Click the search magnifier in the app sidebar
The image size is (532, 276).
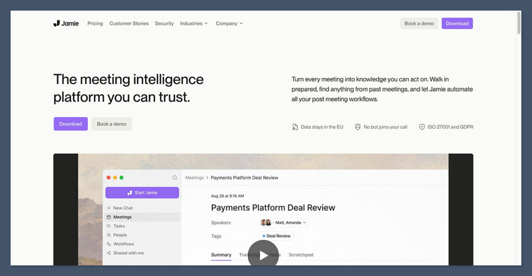[x=175, y=177]
